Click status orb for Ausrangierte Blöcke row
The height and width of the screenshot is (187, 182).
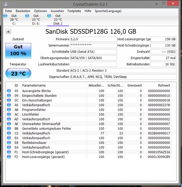click(9, 91)
